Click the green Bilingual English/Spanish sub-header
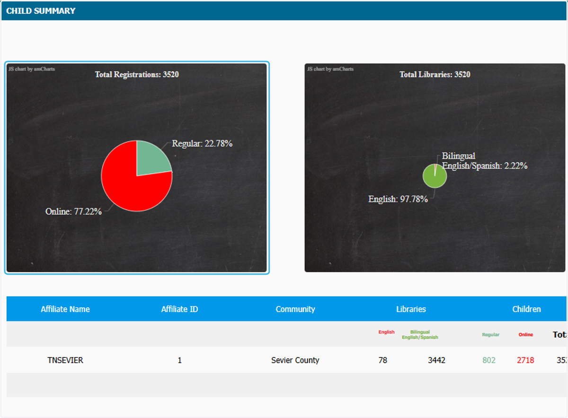 pos(420,335)
